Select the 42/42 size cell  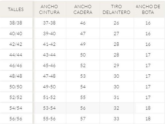(16, 44)
